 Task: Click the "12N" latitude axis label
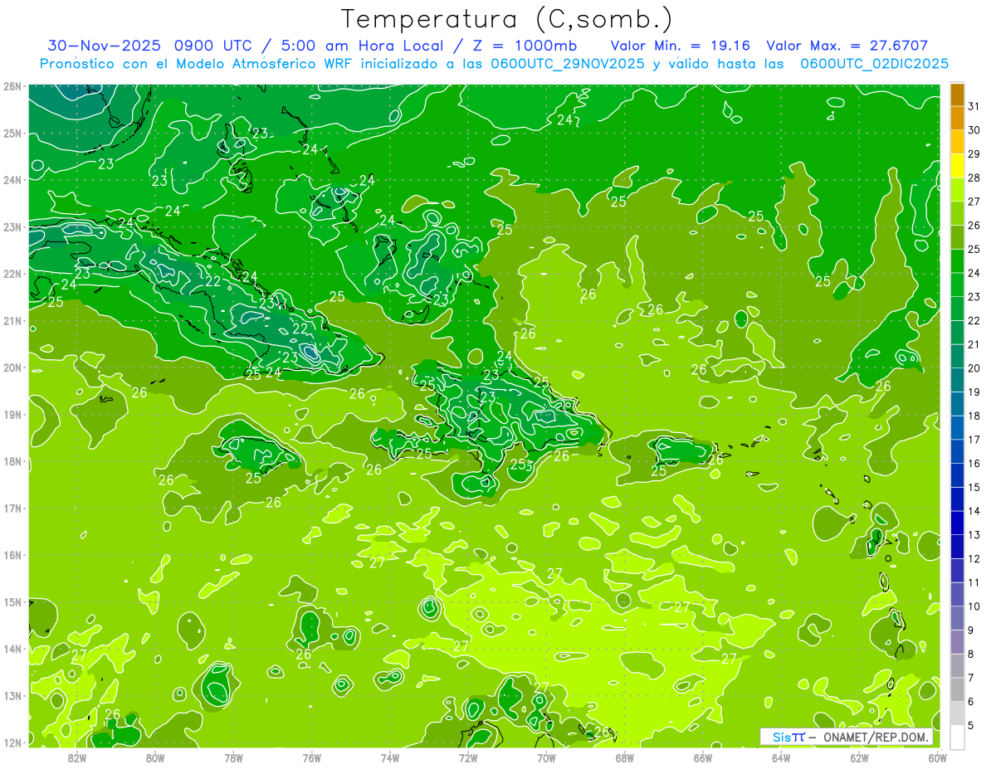pyautogui.click(x=12, y=742)
